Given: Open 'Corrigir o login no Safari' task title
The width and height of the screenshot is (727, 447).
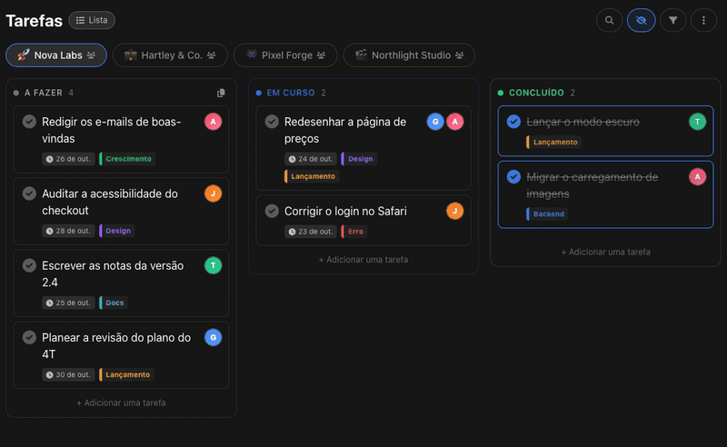Looking at the screenshot, I should (x=345, y=211).
